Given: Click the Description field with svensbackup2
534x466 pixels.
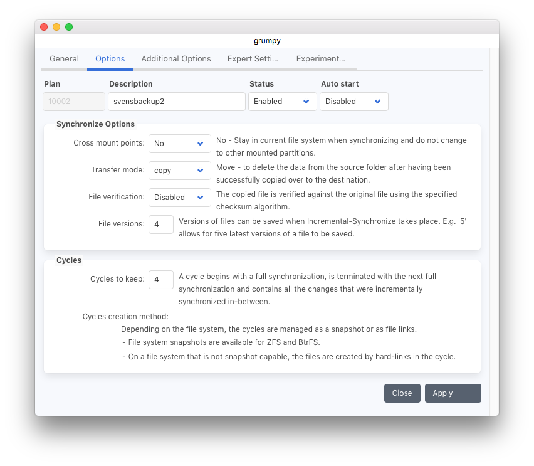Looking at the screenshot, I should click(x=176, y=102).
